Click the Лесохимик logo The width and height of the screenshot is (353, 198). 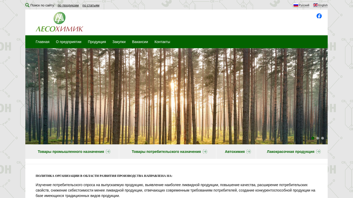[59, 22]
